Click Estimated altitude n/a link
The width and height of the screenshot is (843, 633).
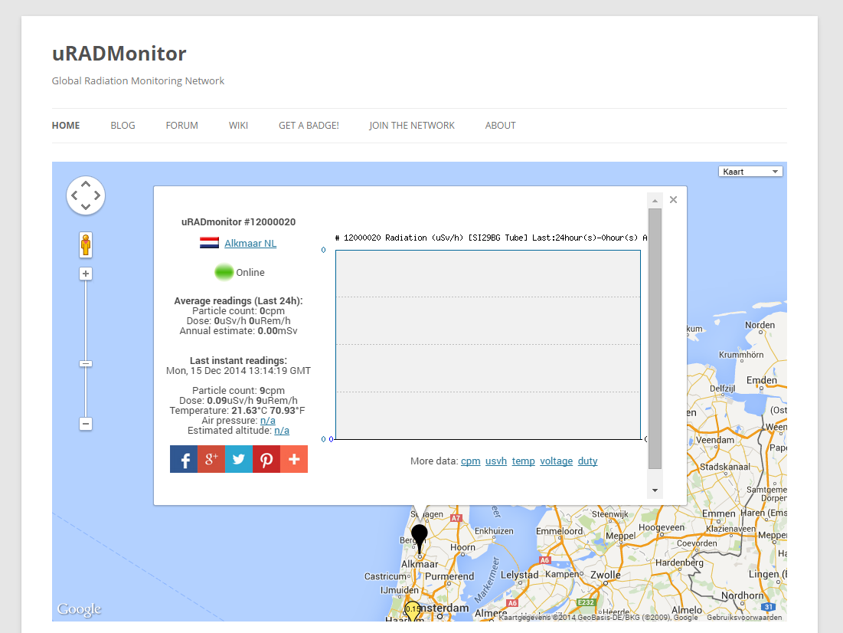(282, 431)
